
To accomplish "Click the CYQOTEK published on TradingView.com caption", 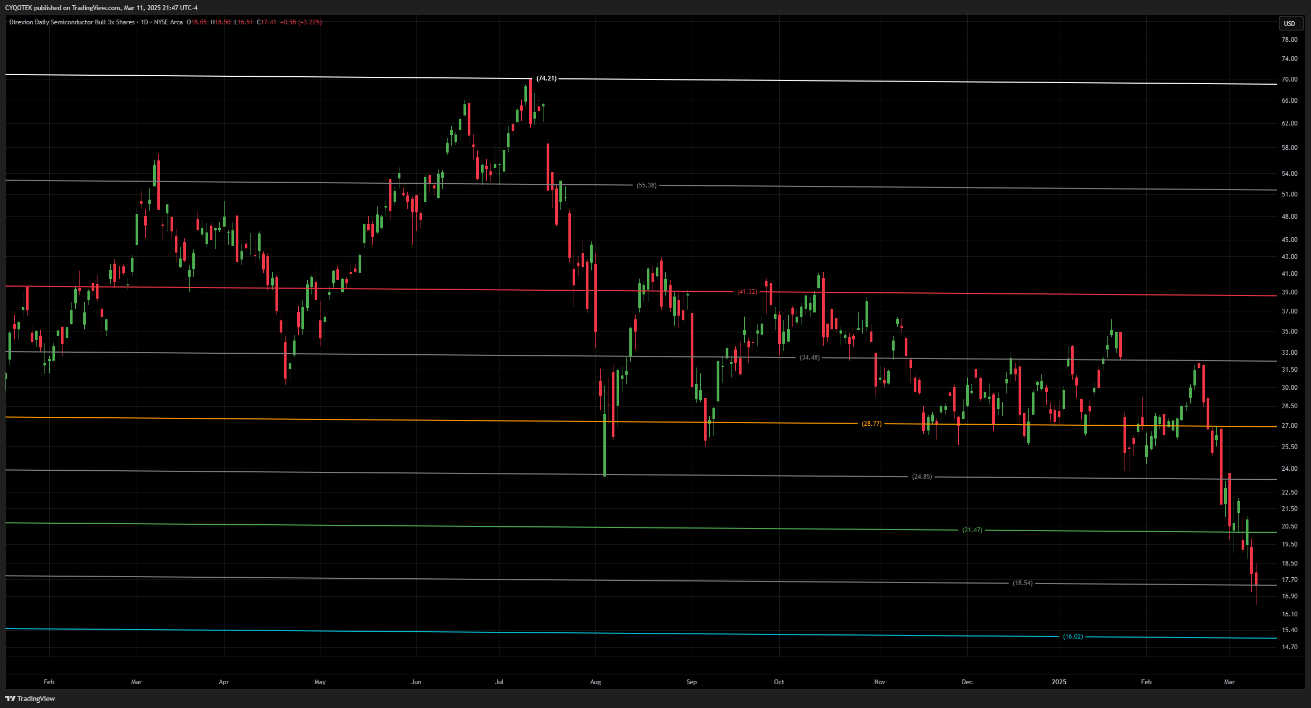I will 101,7.
